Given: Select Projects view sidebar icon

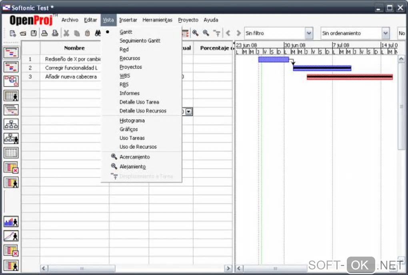Looking at the screenshot, I should [11, 110].
